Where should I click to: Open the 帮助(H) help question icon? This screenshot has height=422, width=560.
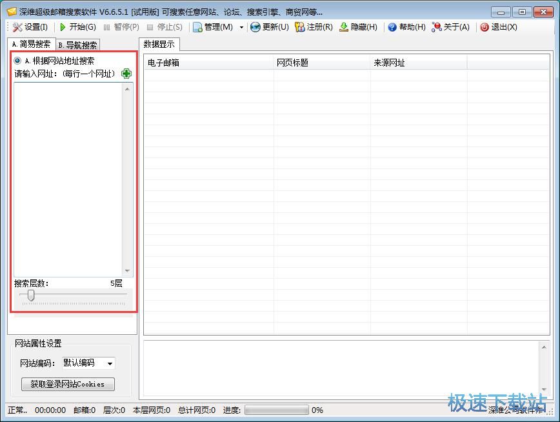(x=392, y=27)
